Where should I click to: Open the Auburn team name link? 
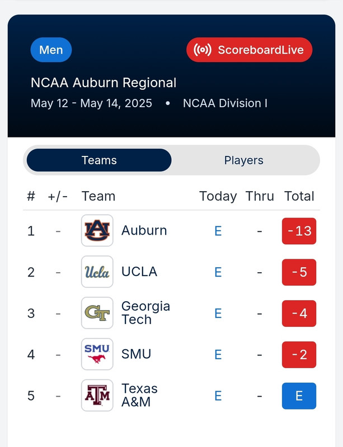coord(144,231)
